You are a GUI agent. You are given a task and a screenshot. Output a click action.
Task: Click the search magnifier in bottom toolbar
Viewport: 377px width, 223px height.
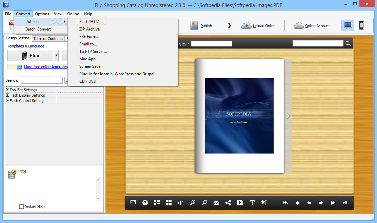(x=204, y=203)
